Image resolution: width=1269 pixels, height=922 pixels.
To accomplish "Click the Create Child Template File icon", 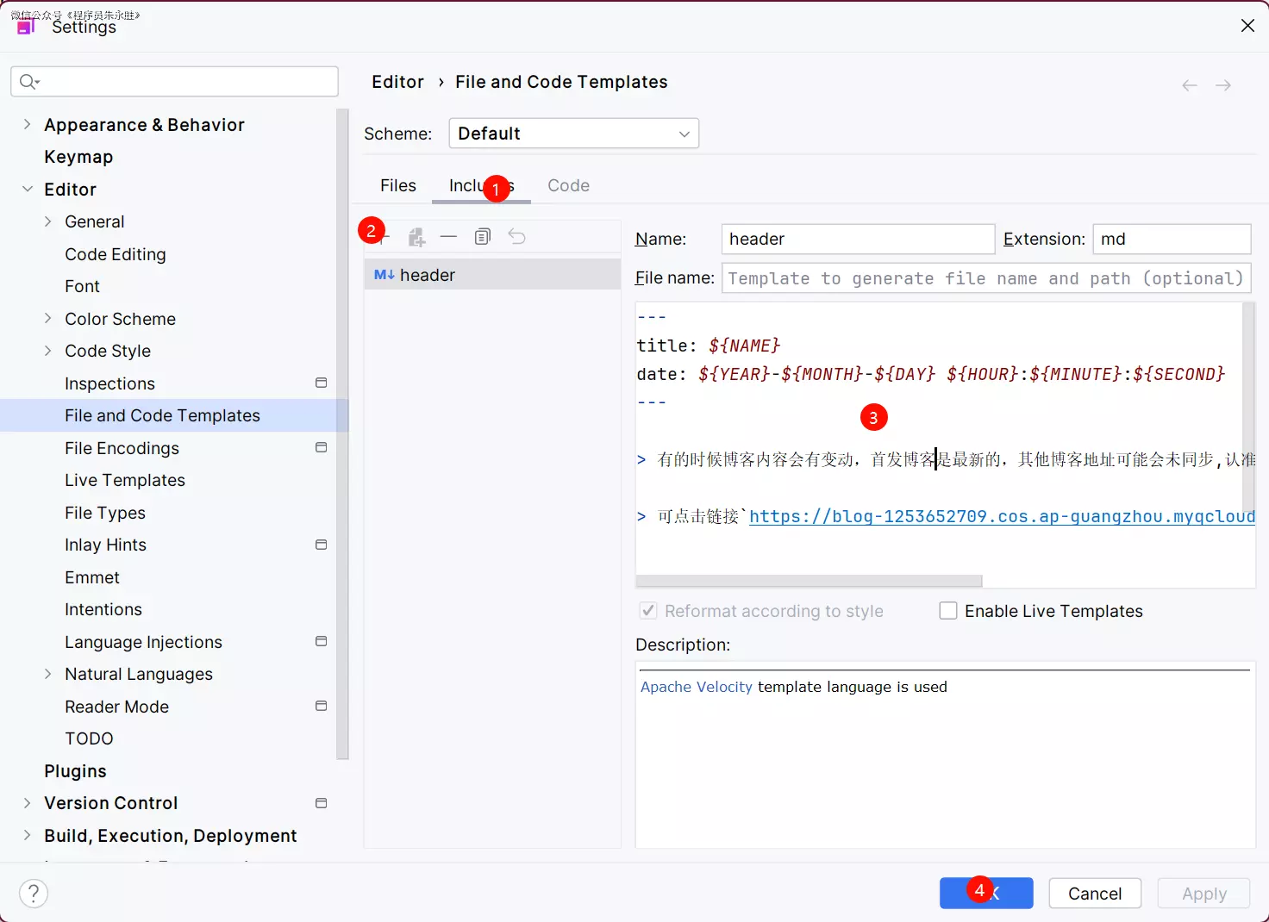I will [417, 237].
